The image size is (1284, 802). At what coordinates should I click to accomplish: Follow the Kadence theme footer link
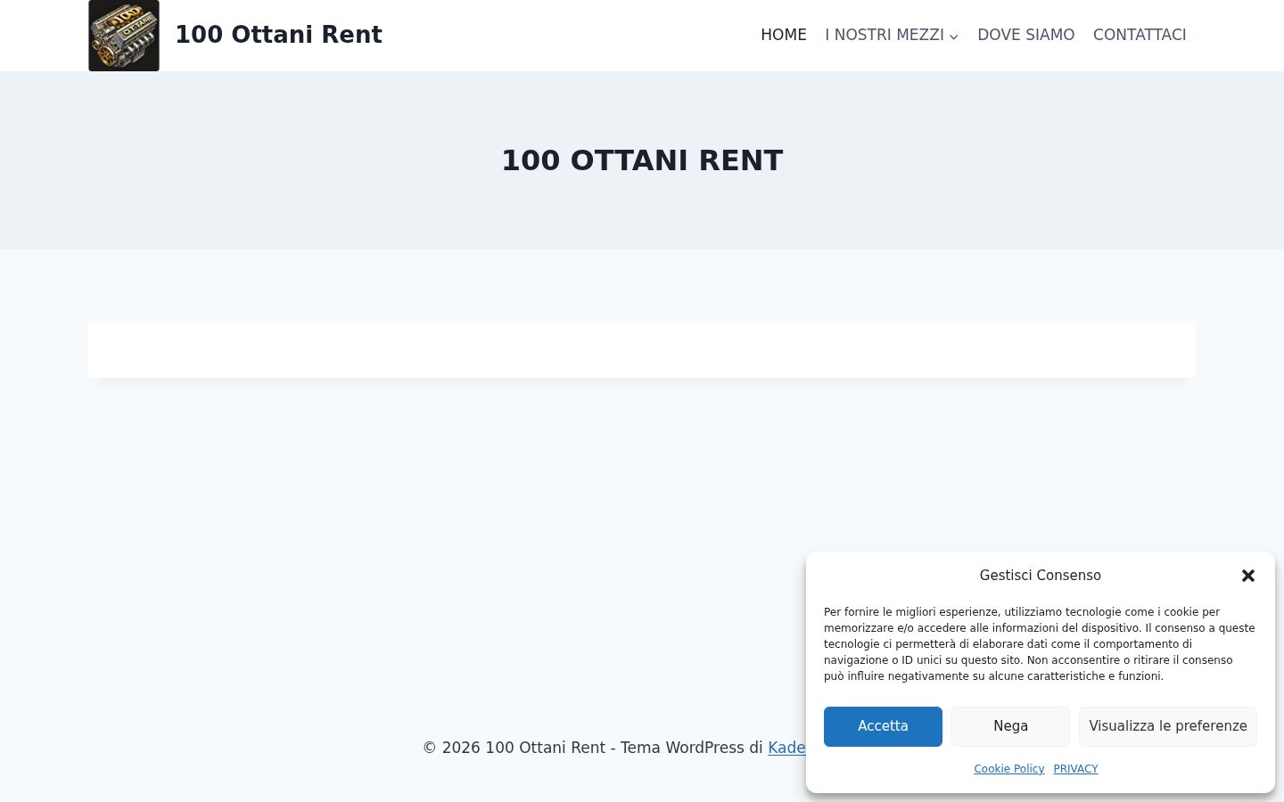click(786, 748)
